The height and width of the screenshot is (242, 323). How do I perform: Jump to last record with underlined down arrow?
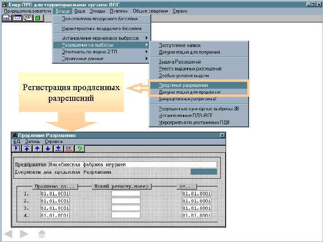pyautogui.click(x=58, y=148)
